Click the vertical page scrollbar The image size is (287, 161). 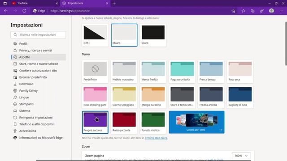(286, 43)
